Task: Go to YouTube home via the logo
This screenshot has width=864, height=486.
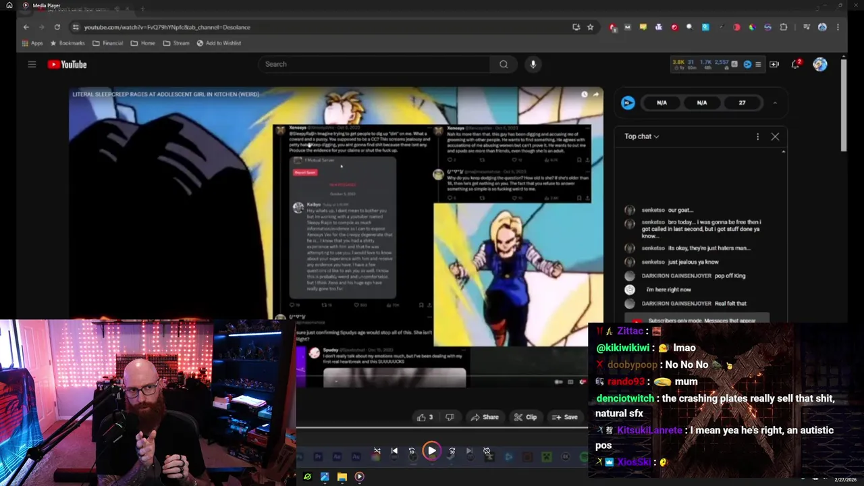Action: pos(67,64)
